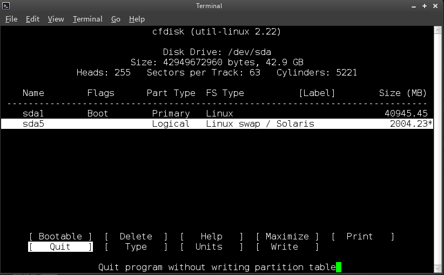Click the Linux FS type of sda1
The height and width of the screenshot is (275, 444).
coord(219,113)
